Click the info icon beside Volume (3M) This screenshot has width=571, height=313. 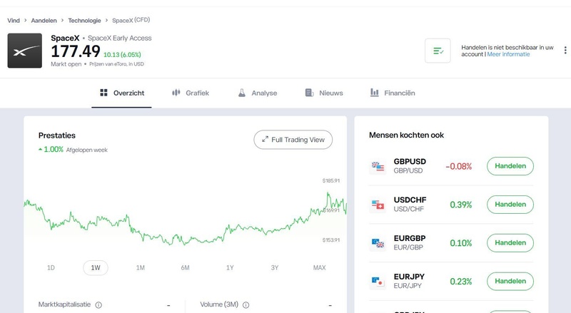tap(246, 305)
